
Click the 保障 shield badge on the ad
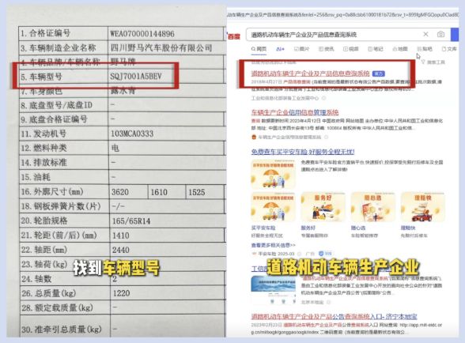click(325, 254)
